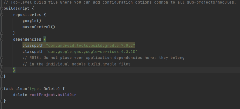The width and height of the screenshot is (240, 109).
Task: Click highlighted opening brace after dependencies
Action: point(45,39)
